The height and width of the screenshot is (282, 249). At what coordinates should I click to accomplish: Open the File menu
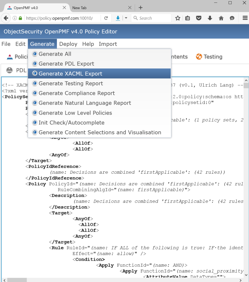pos(6,44)
